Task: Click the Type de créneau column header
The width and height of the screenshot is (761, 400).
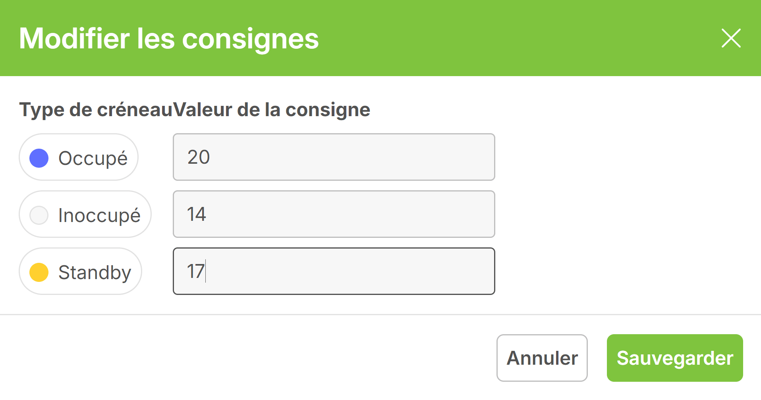Action: tap(96, 109)
